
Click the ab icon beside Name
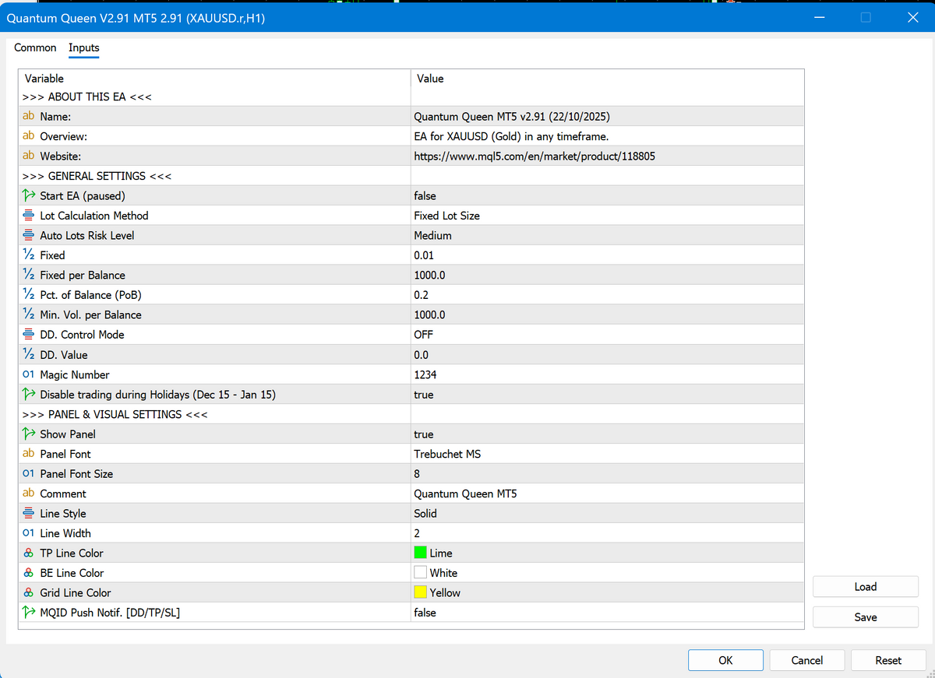[x=29, y=116]
